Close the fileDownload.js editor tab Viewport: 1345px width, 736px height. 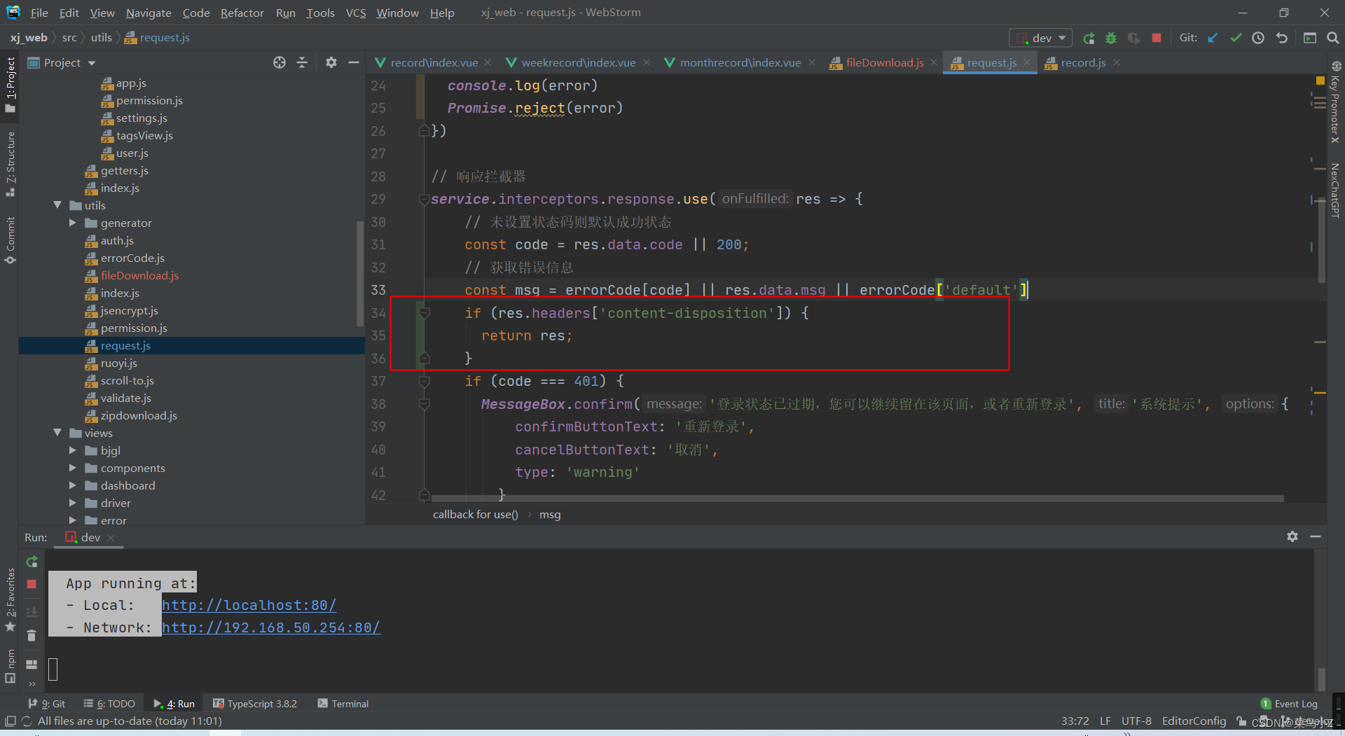tap(934, 62)
